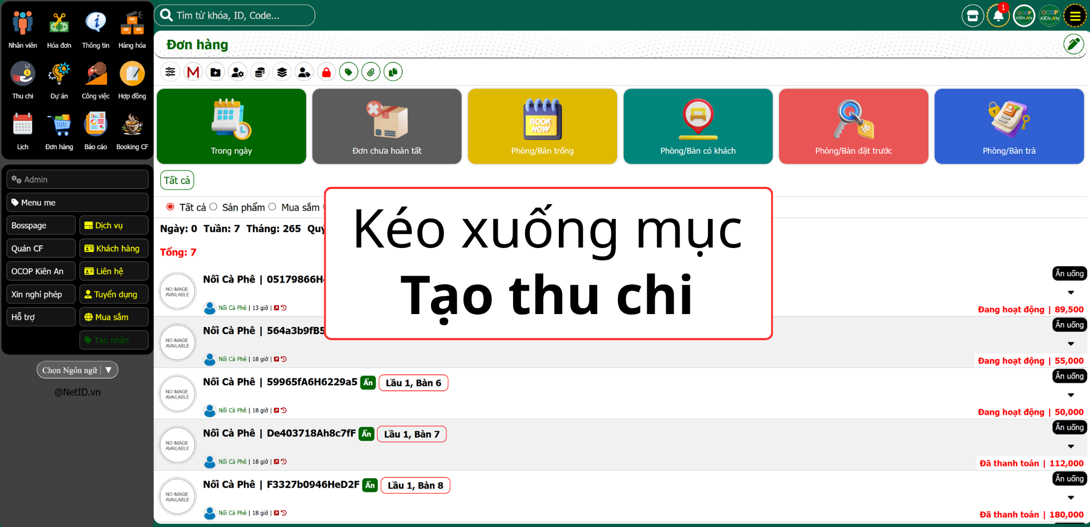Expand the arrow on the 89,500 order
This screenshot has height=527, width=1090.
tap(1071, 293)
